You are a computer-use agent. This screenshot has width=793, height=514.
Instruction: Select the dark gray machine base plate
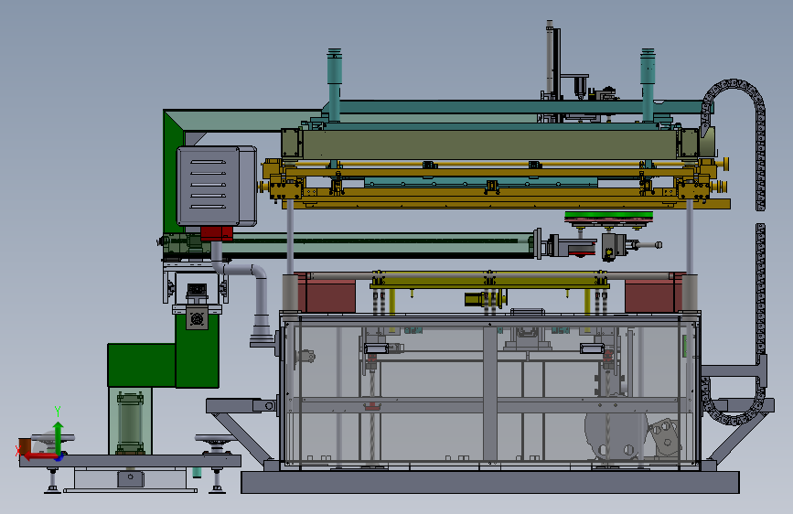489,482
